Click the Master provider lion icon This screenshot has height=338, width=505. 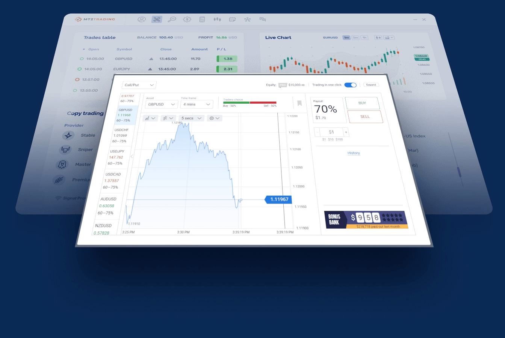[x=62, y=164]
